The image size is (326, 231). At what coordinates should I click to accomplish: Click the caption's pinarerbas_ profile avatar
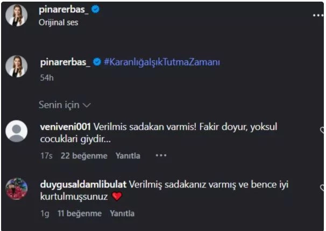(x=16, y=66)
